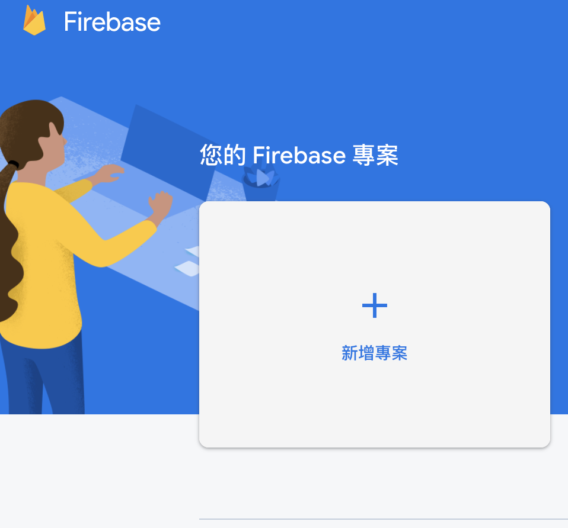The image size is (568, 528).
Task: Click the Firebase flame logo icon
Action: (x=34, y=20)
